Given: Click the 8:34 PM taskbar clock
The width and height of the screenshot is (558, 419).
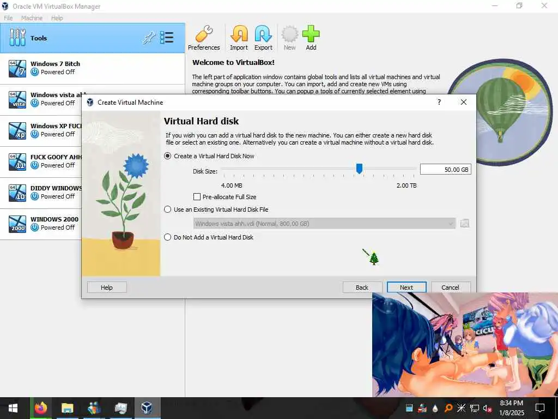Looking at the screenshot, I should click(x=511, y=403).
